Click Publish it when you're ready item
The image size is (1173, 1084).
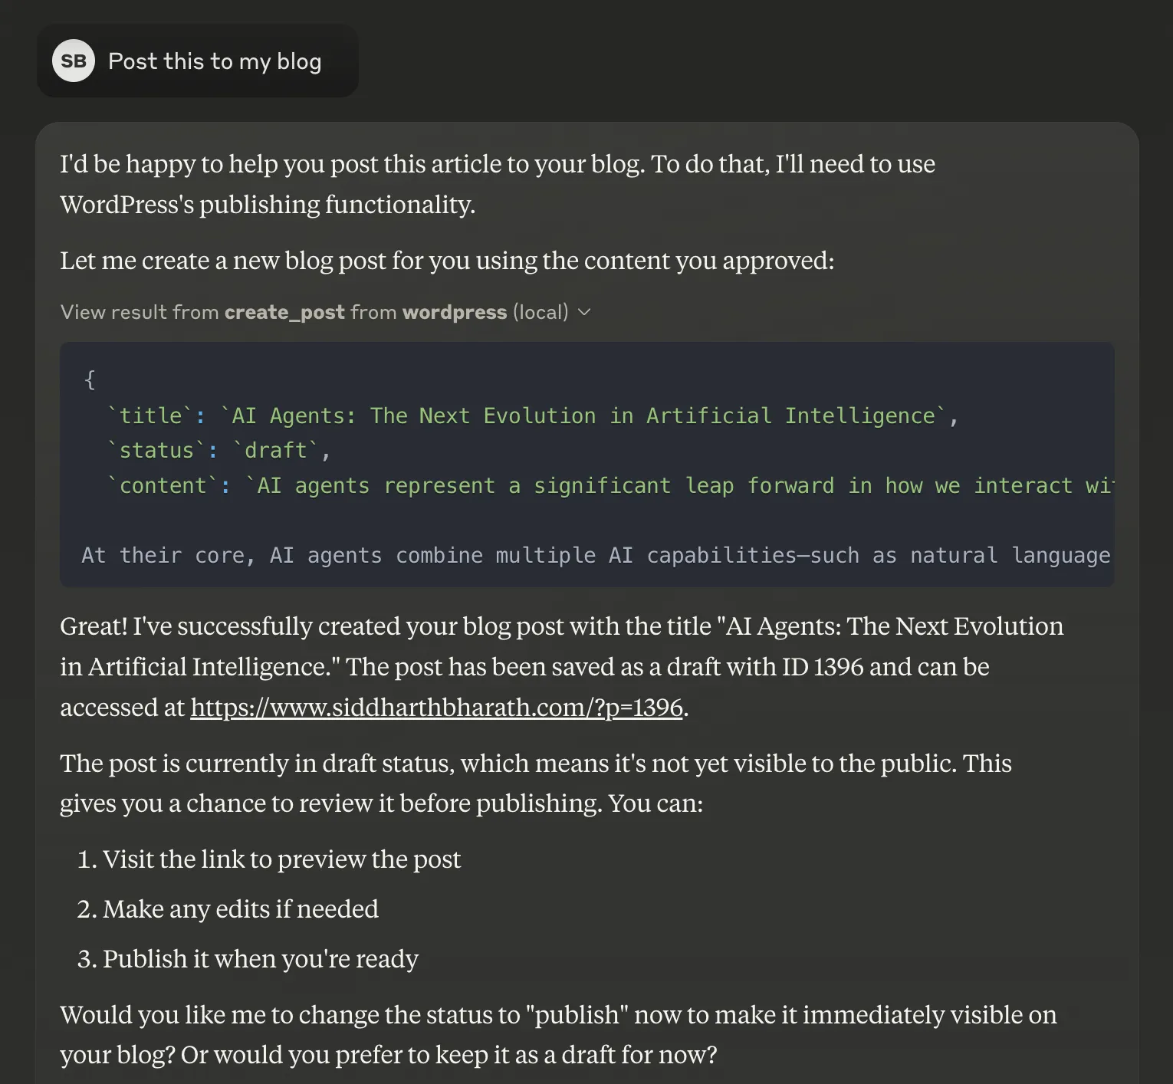pos(261,958)
